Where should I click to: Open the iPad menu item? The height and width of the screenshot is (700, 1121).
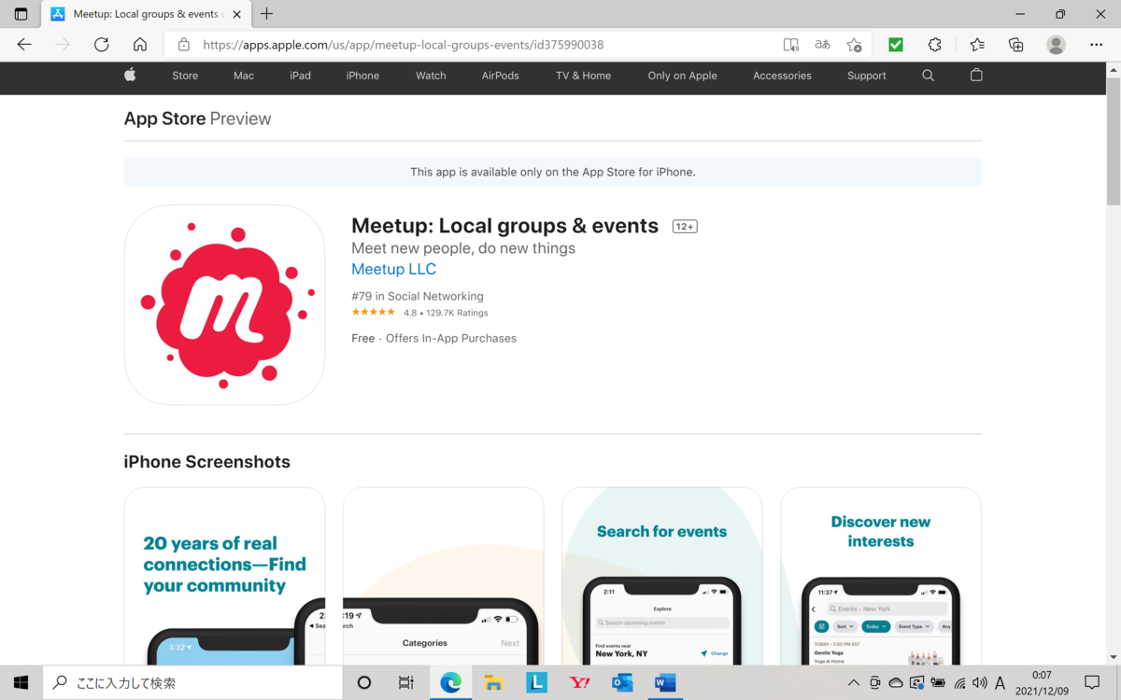click(x=300, y=76)
